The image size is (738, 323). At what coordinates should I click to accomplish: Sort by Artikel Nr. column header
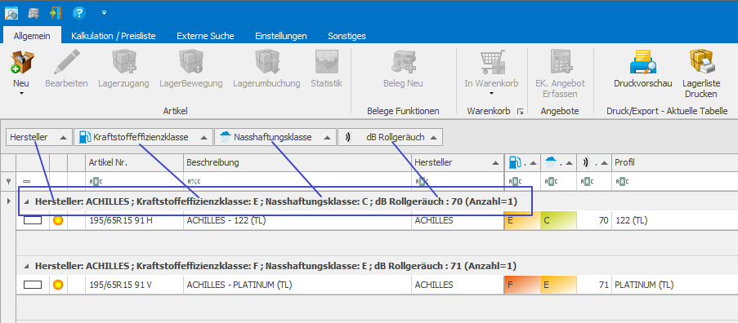tap(134, 162)
